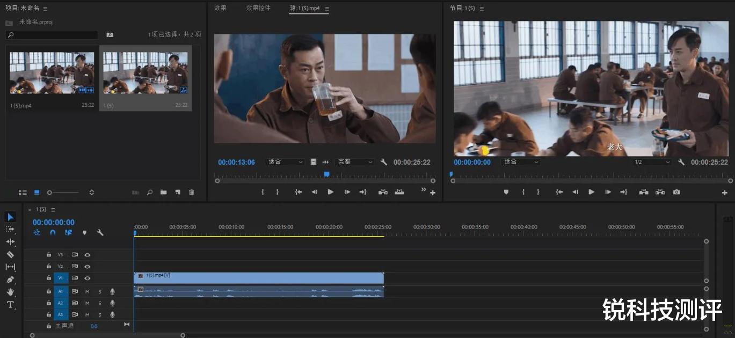Open Program monitor zoom dropdown 适合
Viewport: 735px width, 338px height.
(521, 162)
